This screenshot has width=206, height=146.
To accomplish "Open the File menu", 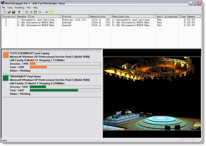I will pos(3,8).
